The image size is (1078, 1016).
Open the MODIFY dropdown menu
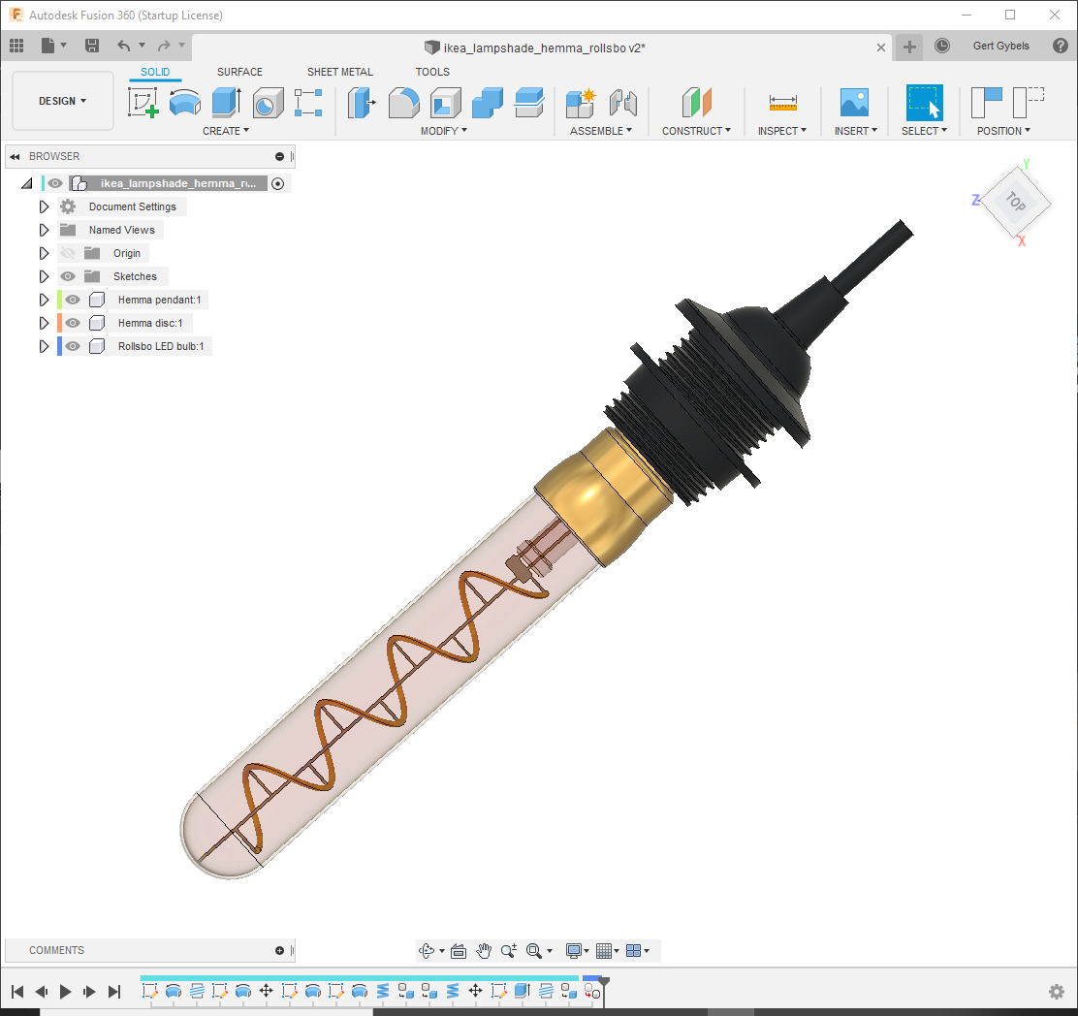[x=443, y=131]
